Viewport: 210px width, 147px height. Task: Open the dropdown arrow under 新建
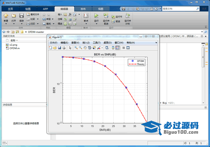pyautogui.click(x=6, y=24)
